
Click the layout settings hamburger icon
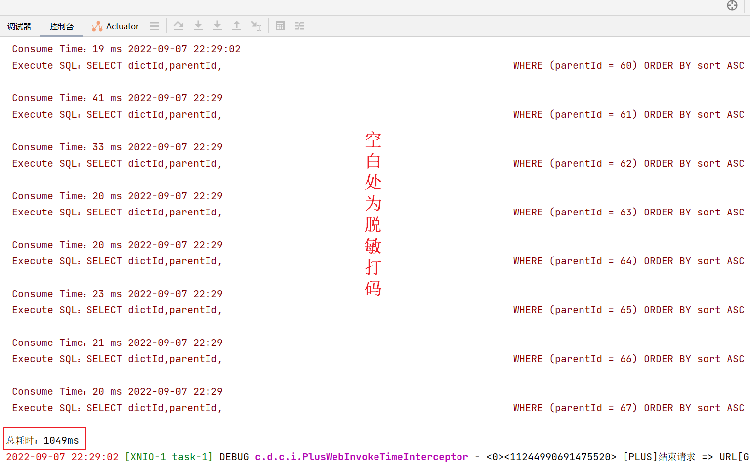point(154,26)
